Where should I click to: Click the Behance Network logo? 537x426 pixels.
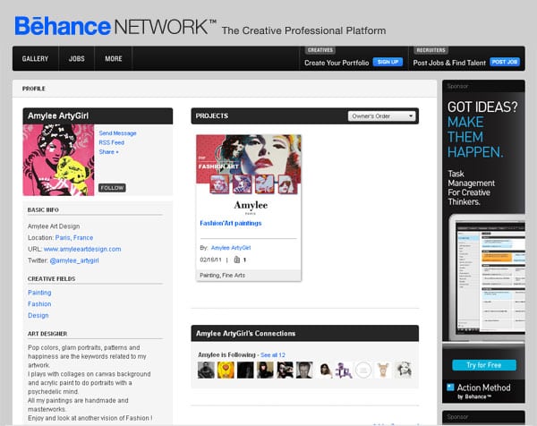(115, 26)
